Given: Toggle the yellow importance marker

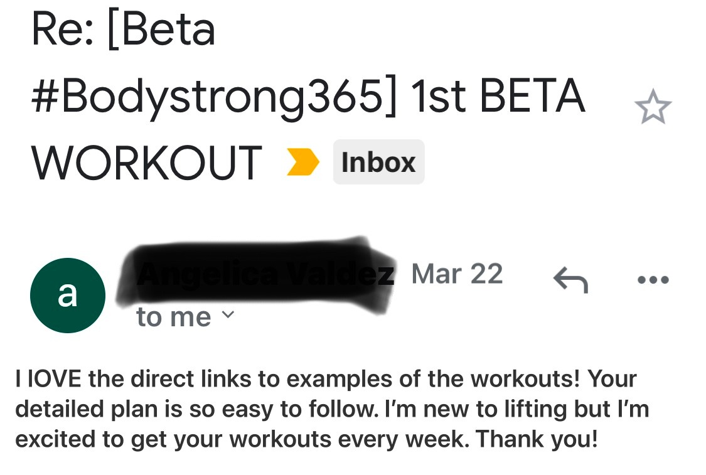Looking at the screenshot, I should coord(303,163).
